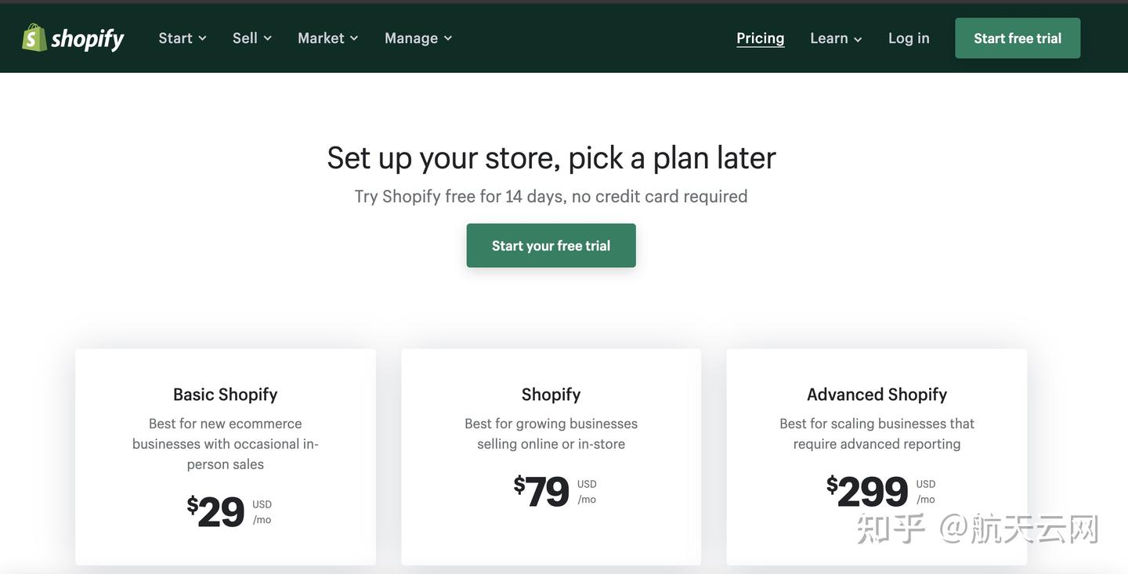This screenshot has height=574, width=1128.
Task: Click the Shopify bag logo icon
Action: [34, 38]
